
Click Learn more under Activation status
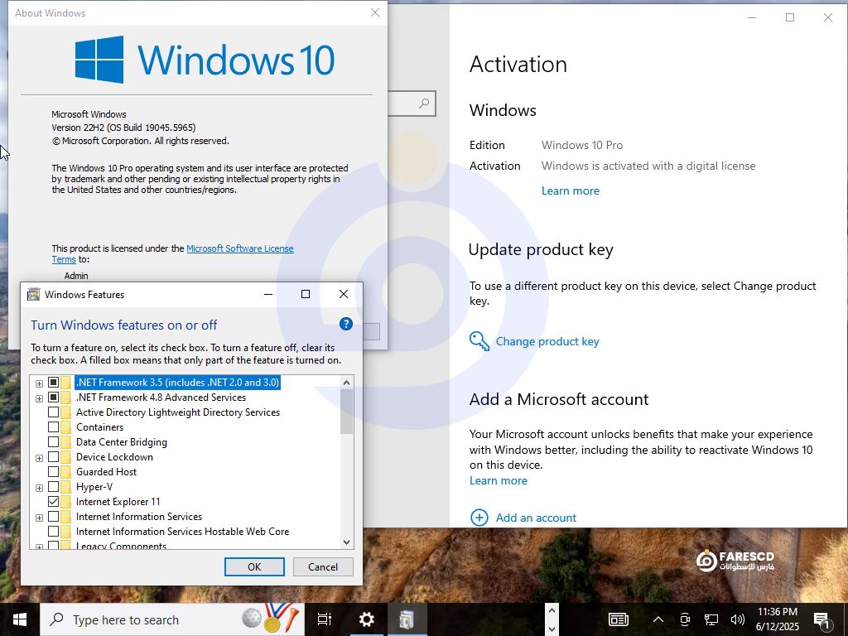(570, 190)
